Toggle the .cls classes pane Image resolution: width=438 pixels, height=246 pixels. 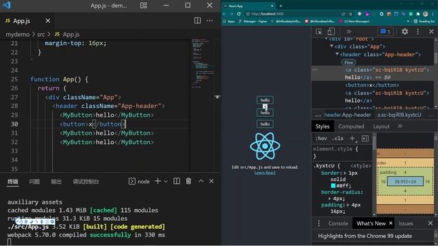point(337,138)
